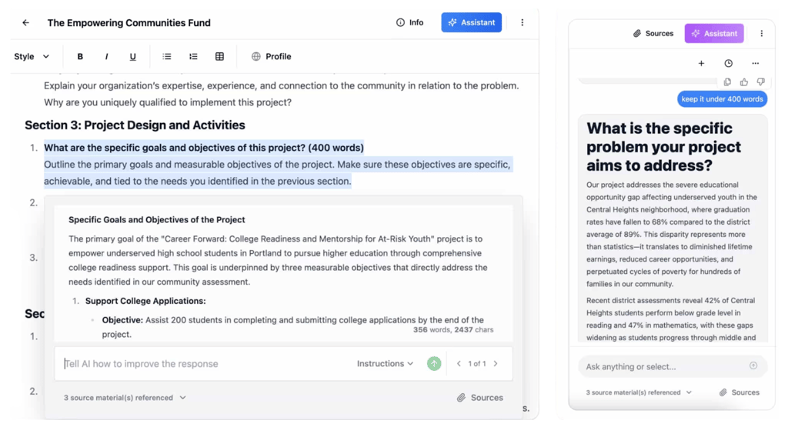Open Sources at side panel bottom
The width and height of the screenshot is (788, 427).
point(740,392)
